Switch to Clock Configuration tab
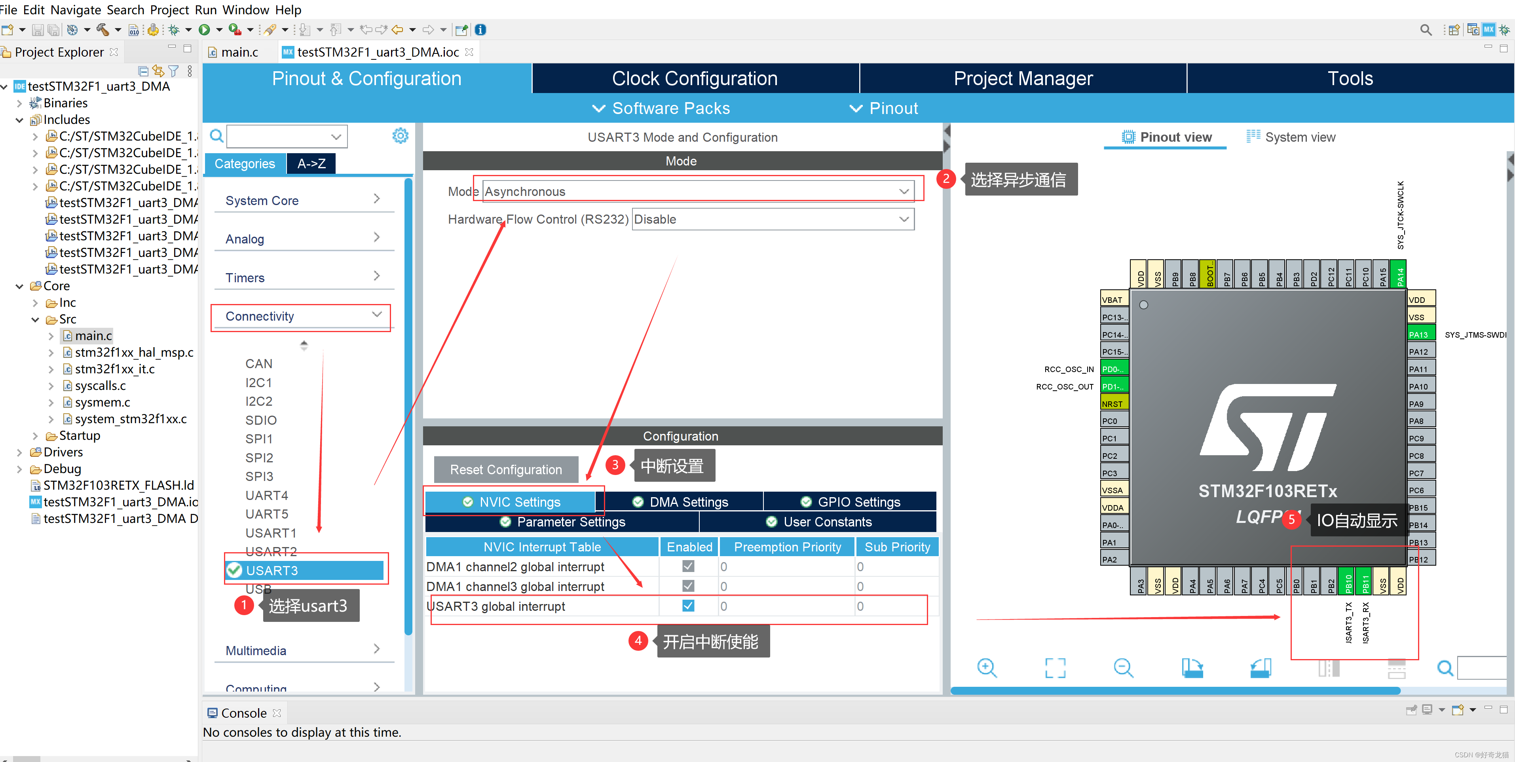The height and width of the screenshot is (762, 1515). click(x=695, y=78)
